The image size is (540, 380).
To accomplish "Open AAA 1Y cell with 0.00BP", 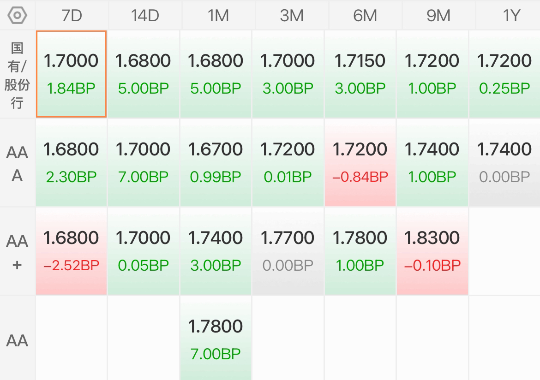I will (504, 162).
